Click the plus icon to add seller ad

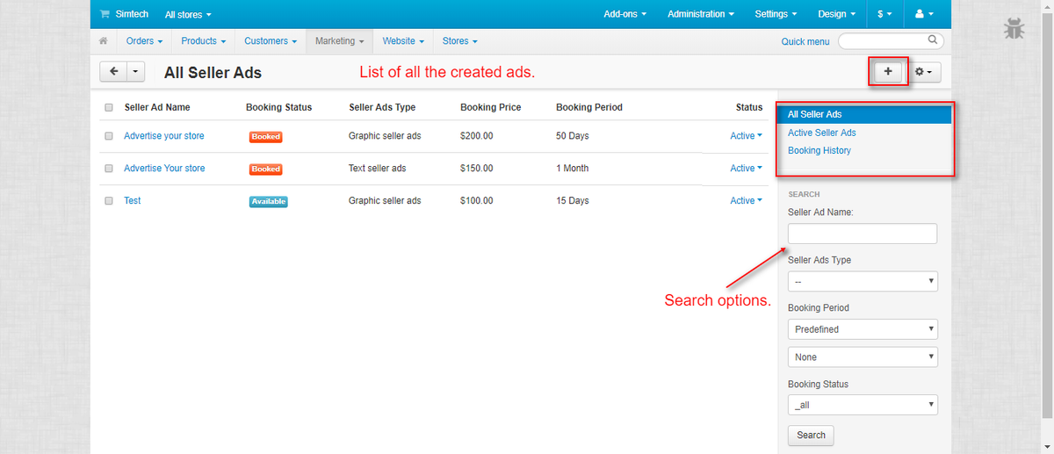coord(888,72)
